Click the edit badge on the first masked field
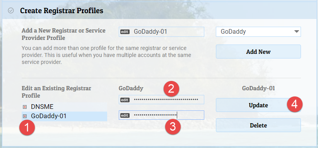 (125, 100)
